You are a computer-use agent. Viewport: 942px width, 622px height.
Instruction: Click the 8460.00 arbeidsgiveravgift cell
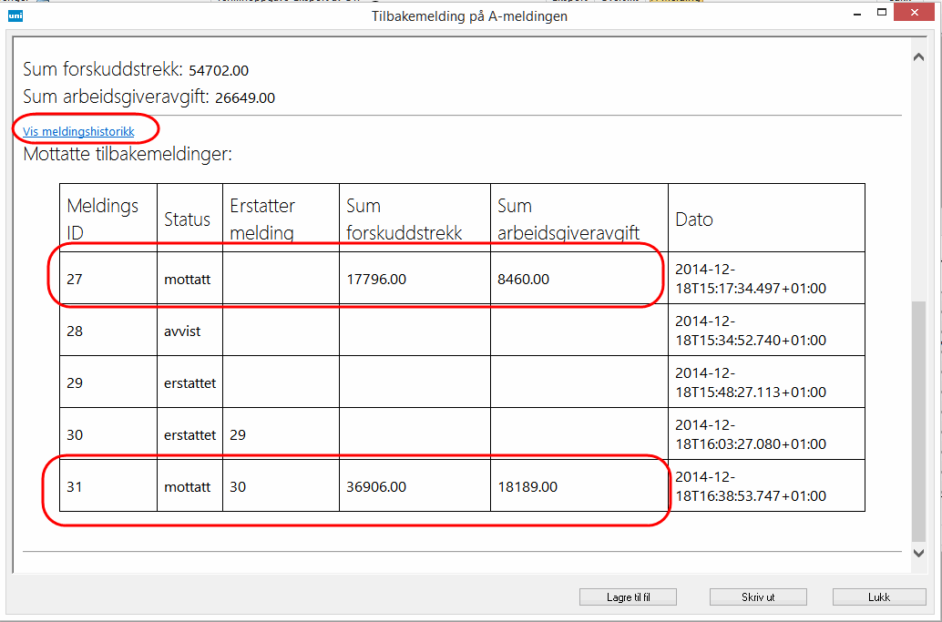click(x=523, y=279)
